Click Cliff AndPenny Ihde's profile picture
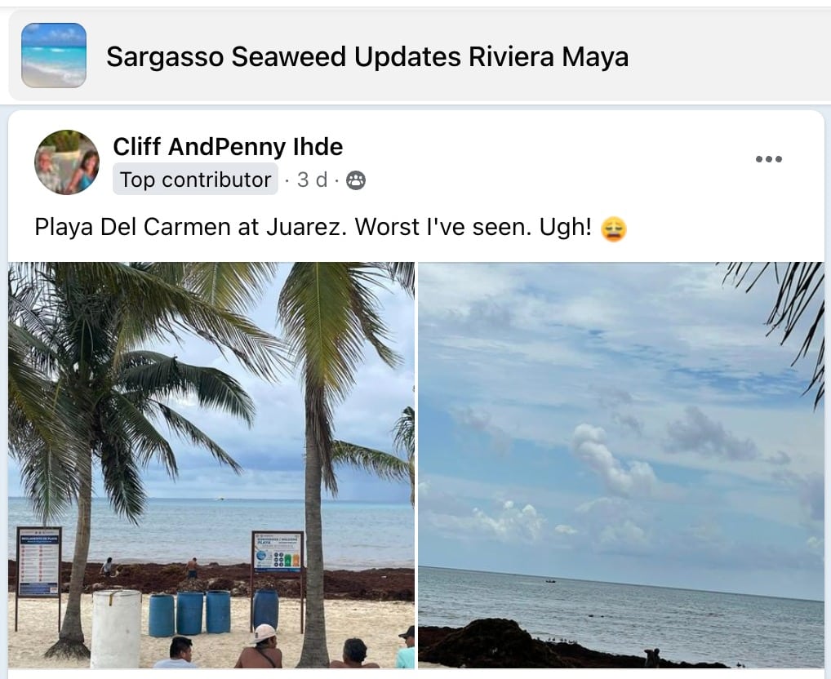The height and width of the screenshot is (679, 831). click(x=67, y=162)
